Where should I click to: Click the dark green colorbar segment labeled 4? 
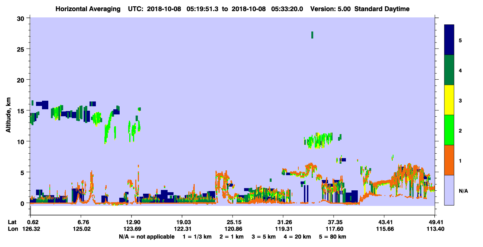point(449,70)
